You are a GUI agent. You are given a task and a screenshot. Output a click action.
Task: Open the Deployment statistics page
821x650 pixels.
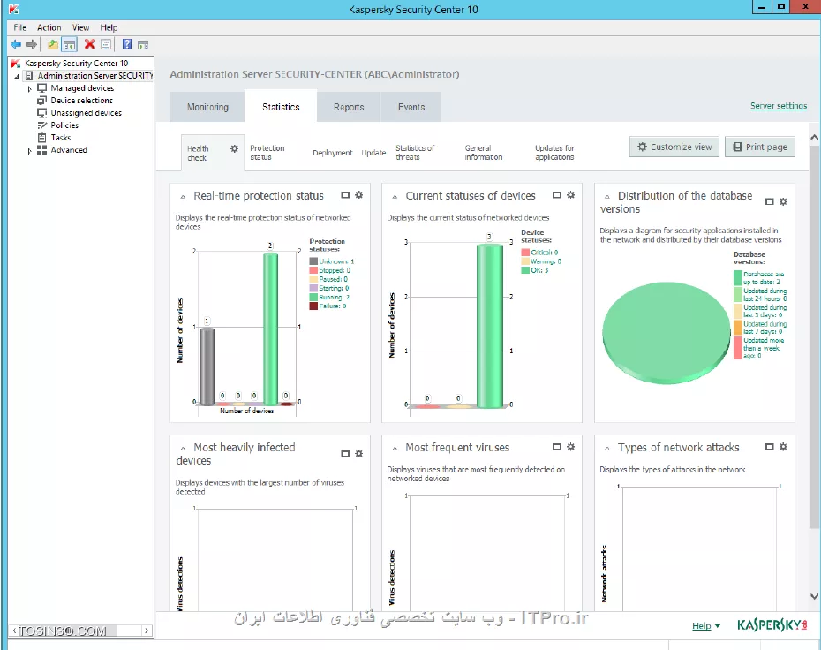pos(333,153)
